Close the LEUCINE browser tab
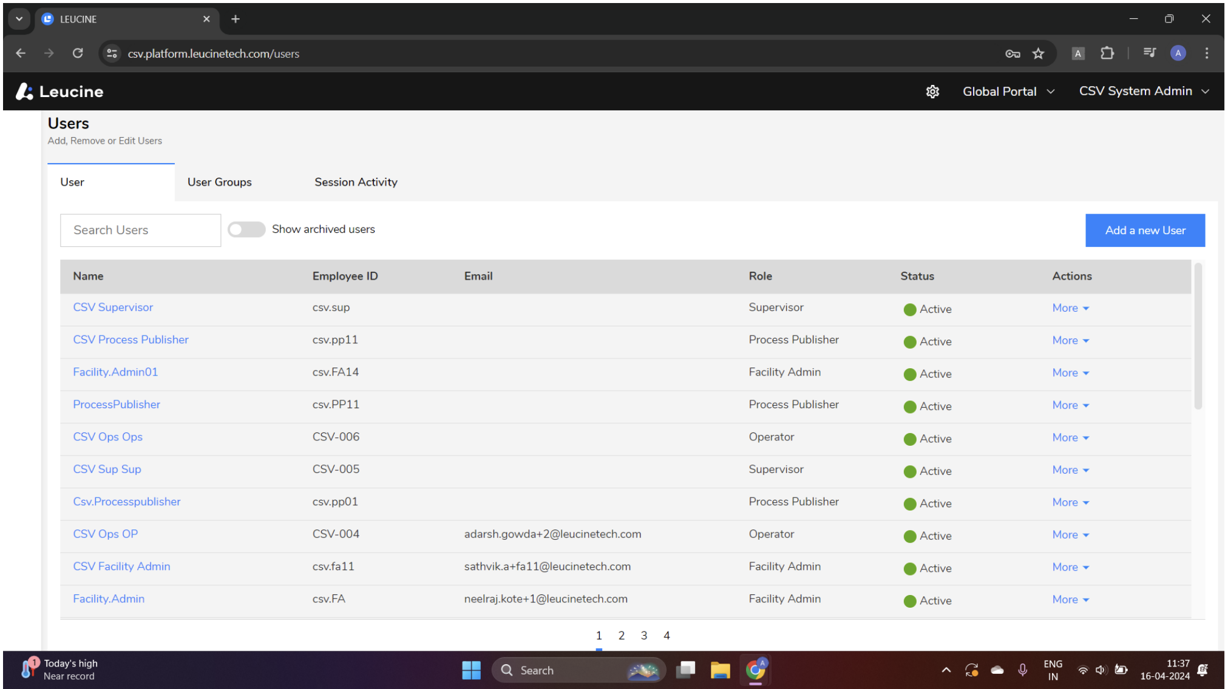1225x689 pixels. tap(206, 19)
